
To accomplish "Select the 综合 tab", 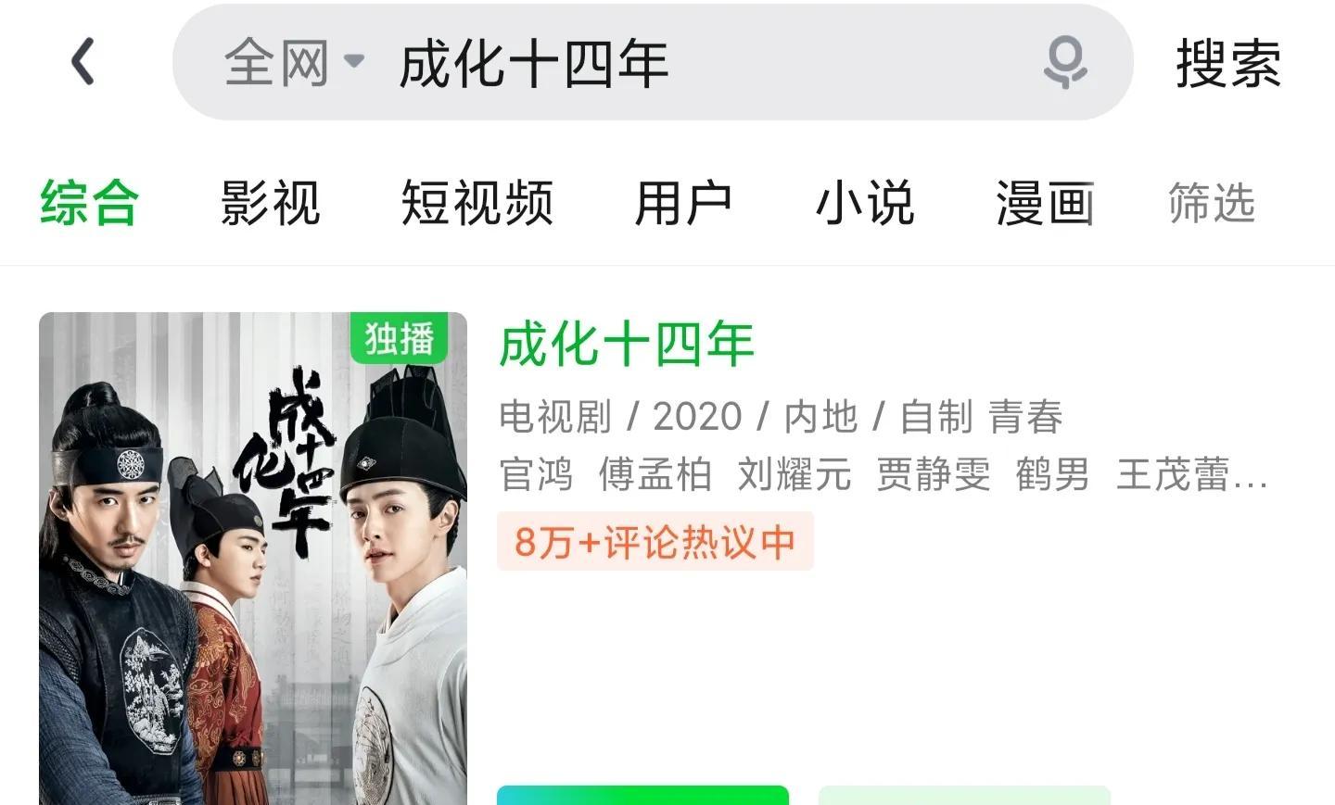I will coord(89,203).
